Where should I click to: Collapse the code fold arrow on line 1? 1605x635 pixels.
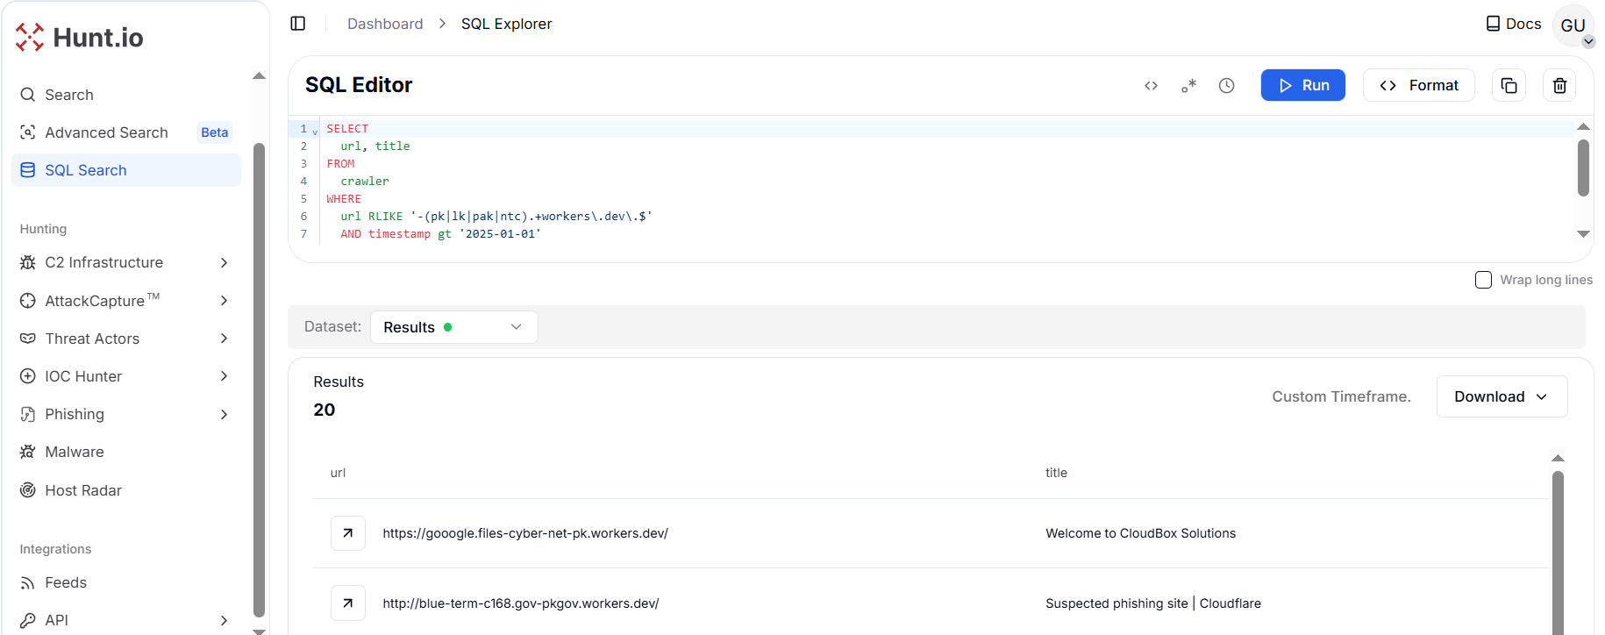[315, 132]
